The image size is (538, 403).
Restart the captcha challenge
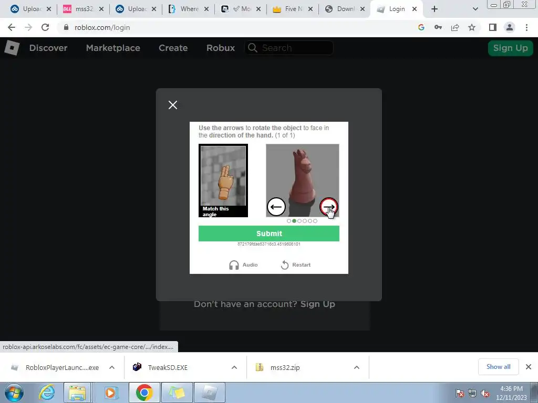[295, 265]
